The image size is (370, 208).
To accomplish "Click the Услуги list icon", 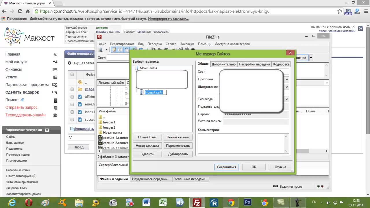I will 55,77.
